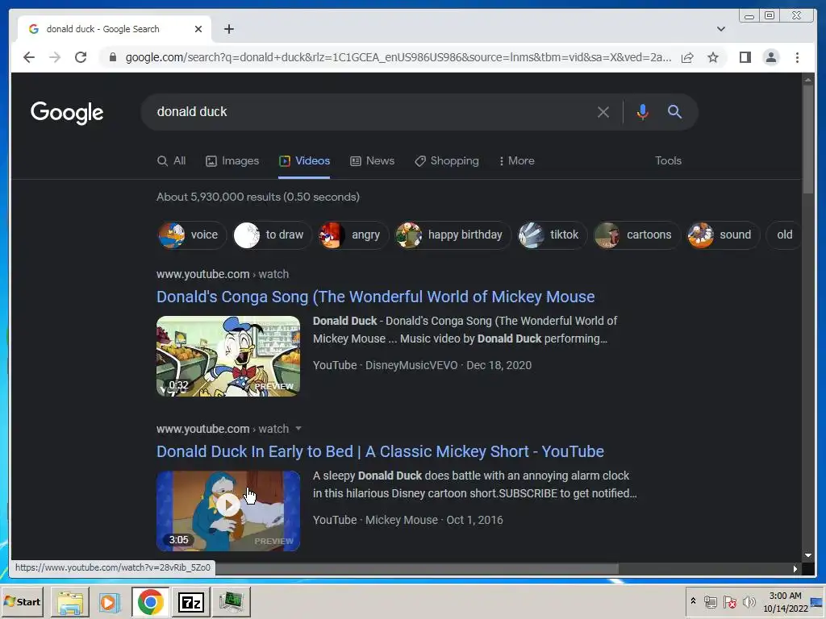
Task: Open the Chrome side panel icon
Action: pos(745,57)
